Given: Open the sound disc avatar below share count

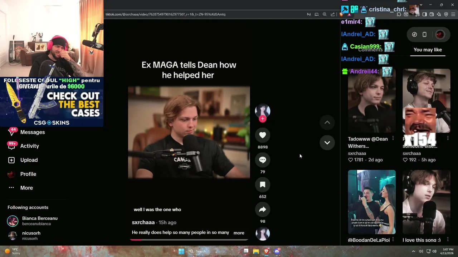Looking at the screenshot, I should (262, 233).
